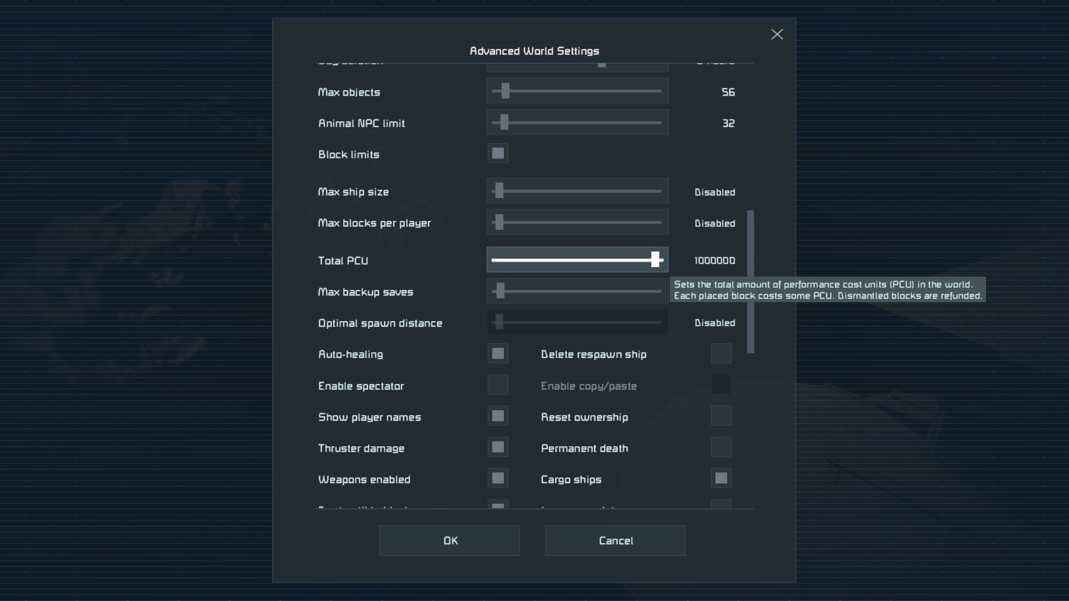
Task: Uncheck Thruster damage option
Action: click(498, 447)
